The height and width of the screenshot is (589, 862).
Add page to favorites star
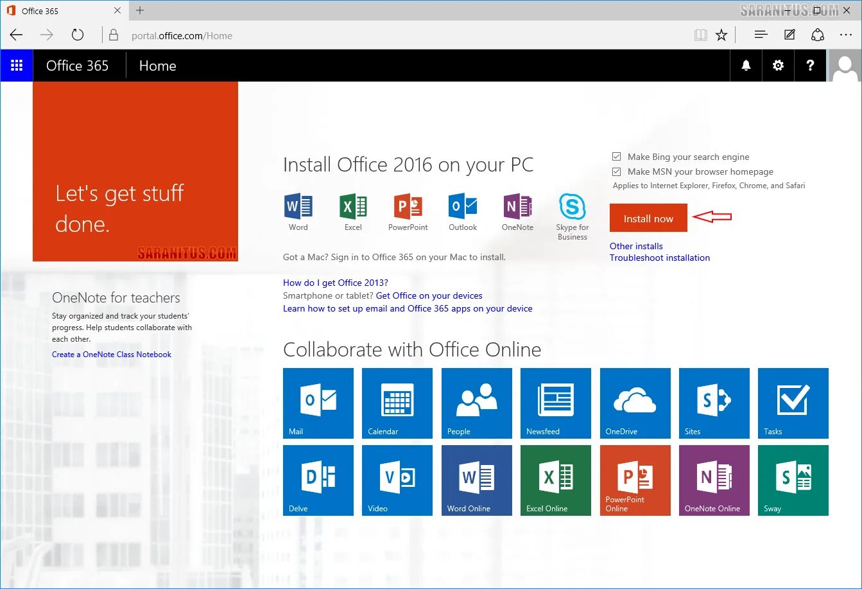[721, 35]
